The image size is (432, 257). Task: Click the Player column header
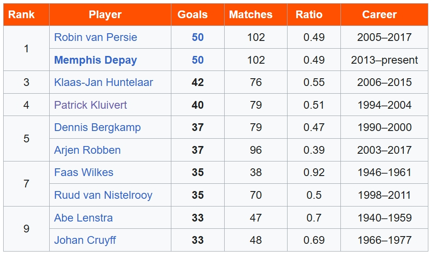click(105, 15)
